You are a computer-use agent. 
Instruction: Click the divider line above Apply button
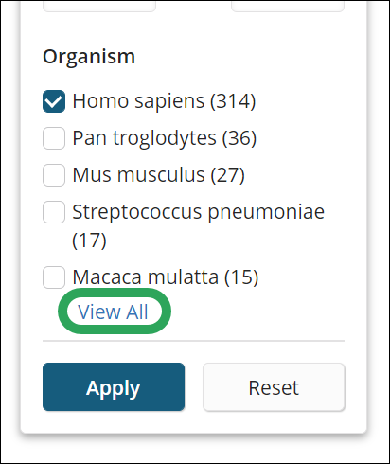pos(193,341)
